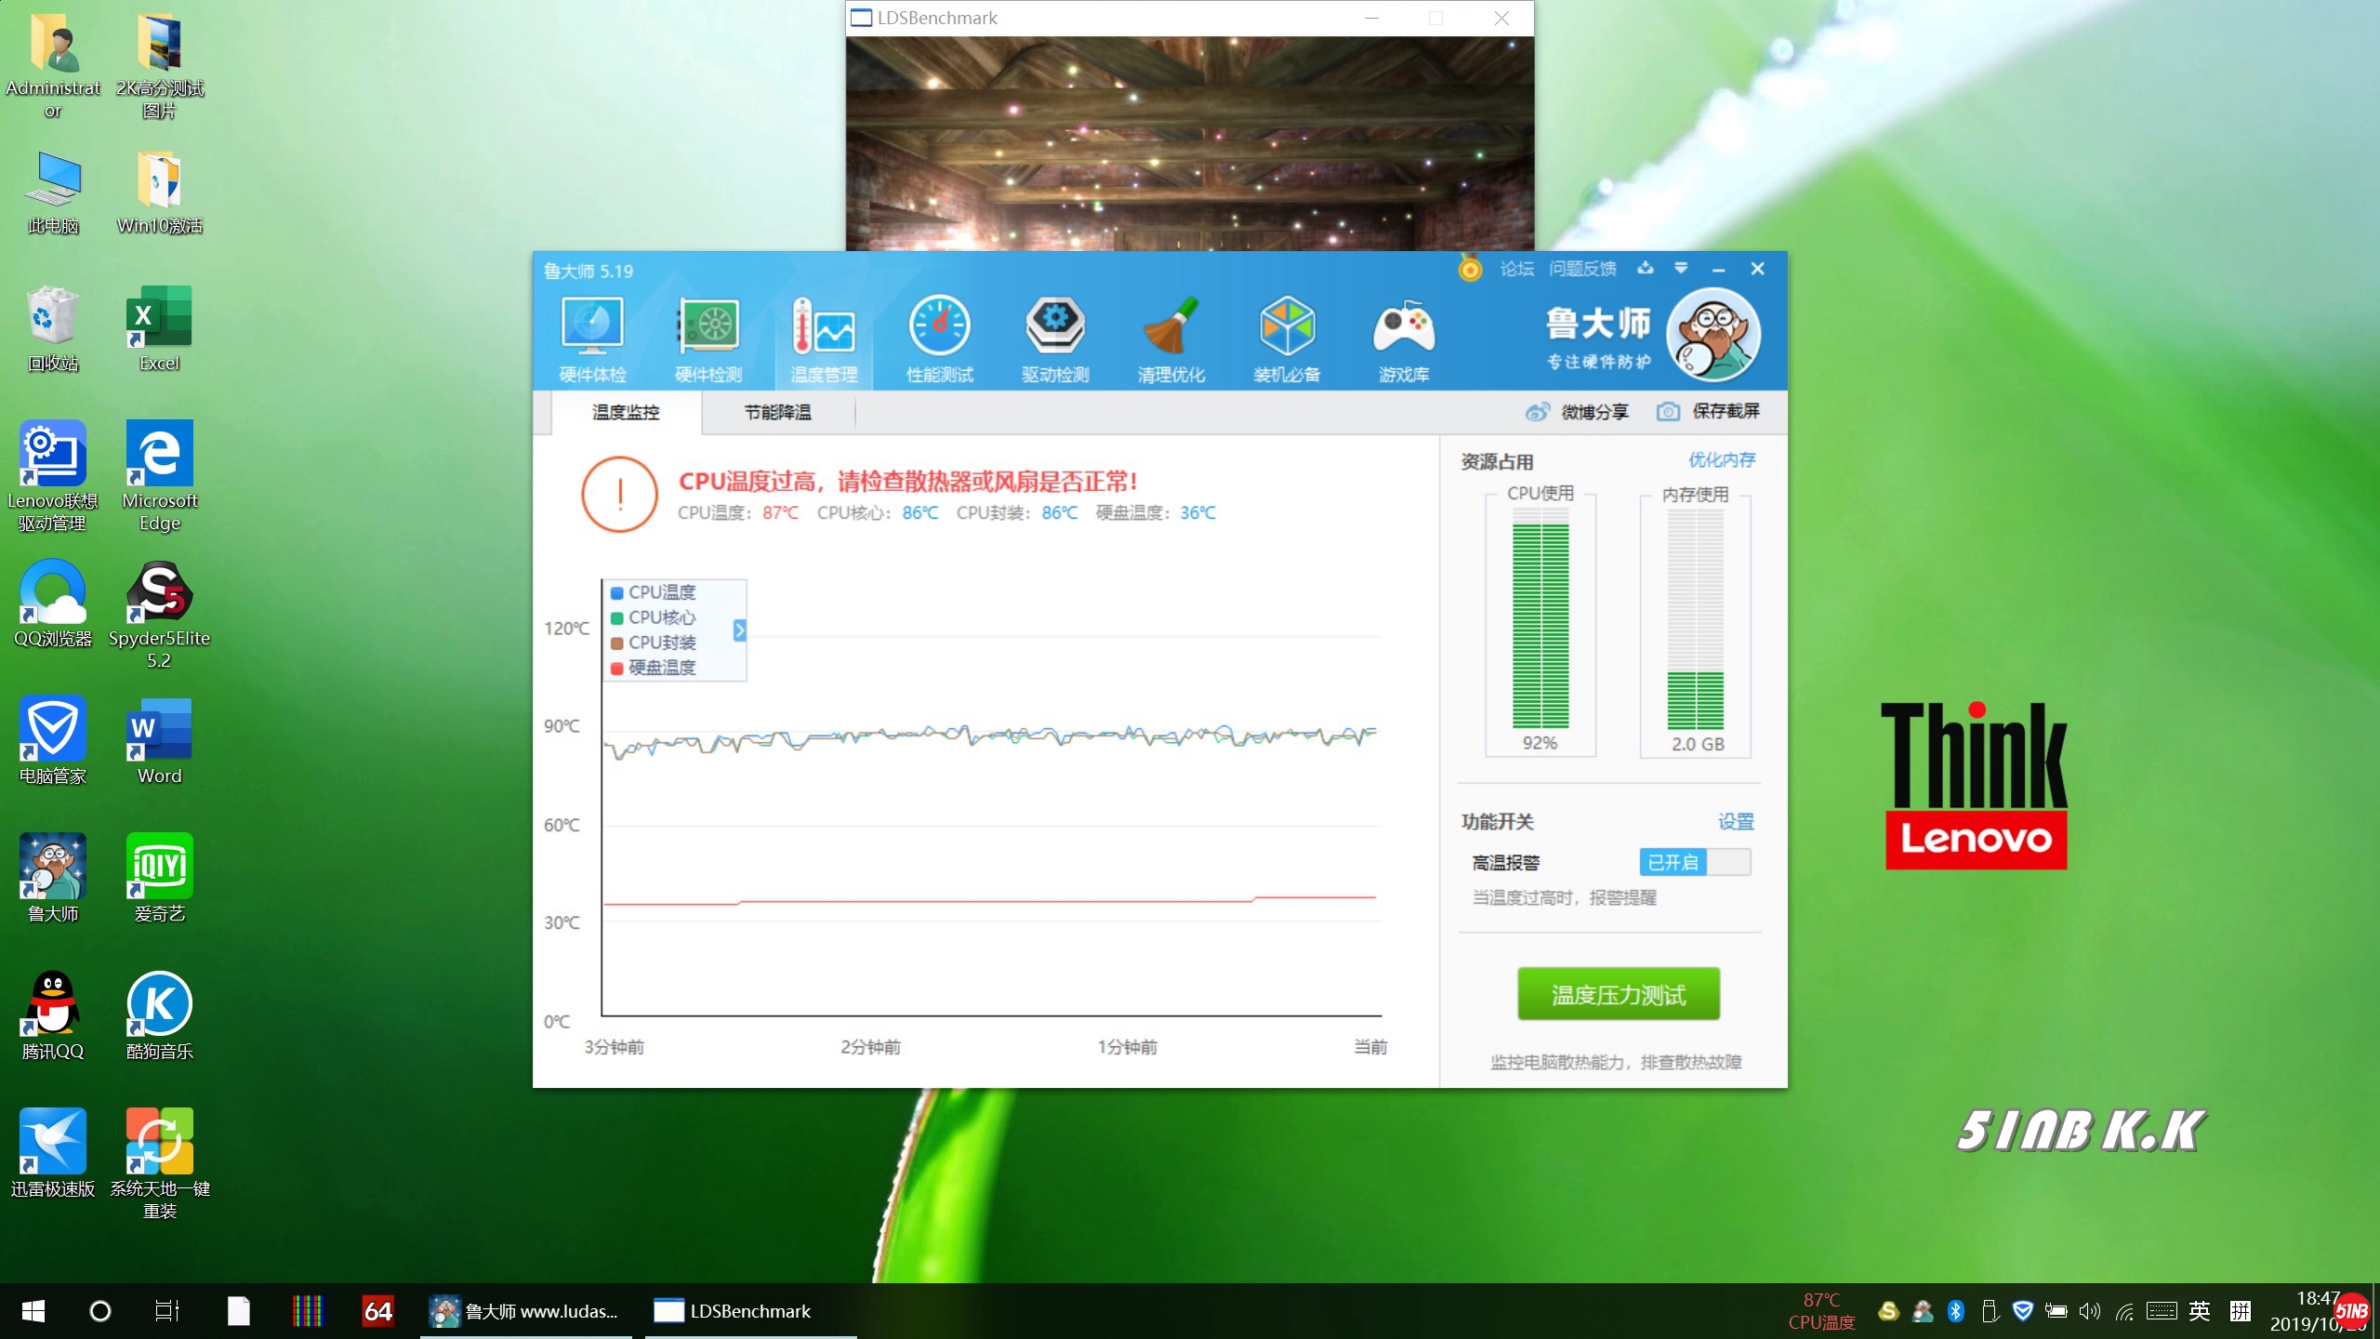Open the title bar dropdown menu arrow

1681,268
